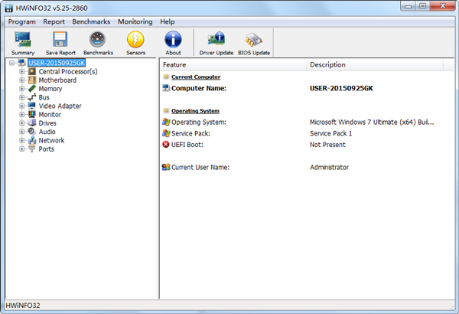Image resolution: width=459 pixels, height=314 pixels.
Task: Click the Driver Update icon
Action: pos(216,39)
